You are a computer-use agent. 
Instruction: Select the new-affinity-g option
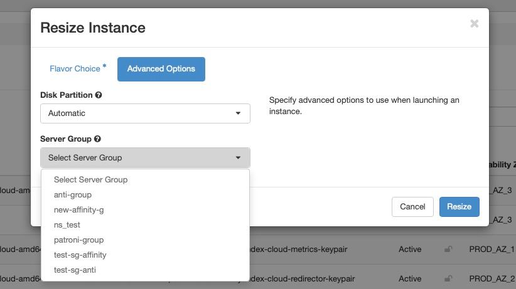tap(145, 210)
